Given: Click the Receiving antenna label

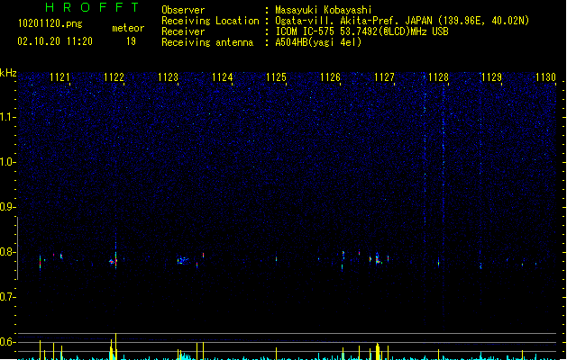Looking at the screenshot, I should click(207, 42).
